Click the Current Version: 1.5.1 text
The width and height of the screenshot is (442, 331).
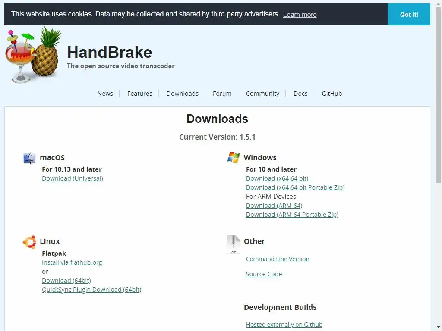pyautogui.click(x=218, y=137)
